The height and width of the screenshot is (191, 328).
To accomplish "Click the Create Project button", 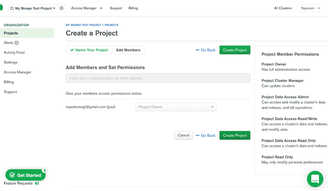I will click(x=235, y=50).
